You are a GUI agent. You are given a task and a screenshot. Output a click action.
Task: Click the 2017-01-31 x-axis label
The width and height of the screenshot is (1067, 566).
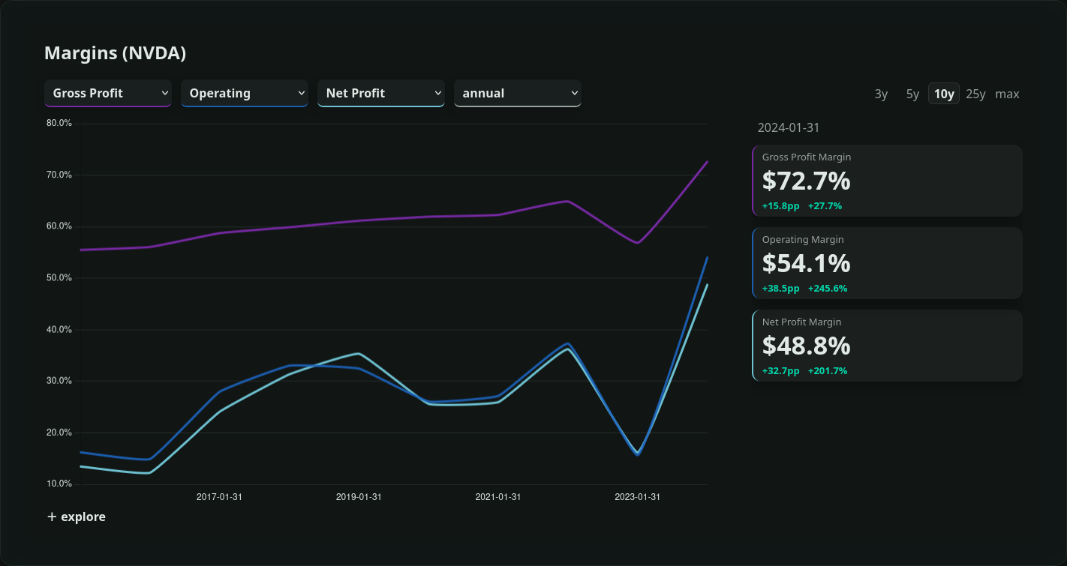[x=219, y=497]
